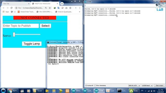The width and height of the screenshot is (166, 93).
Task: Switch to the Droid taskbar item
Action: click(x=134, y=91)
